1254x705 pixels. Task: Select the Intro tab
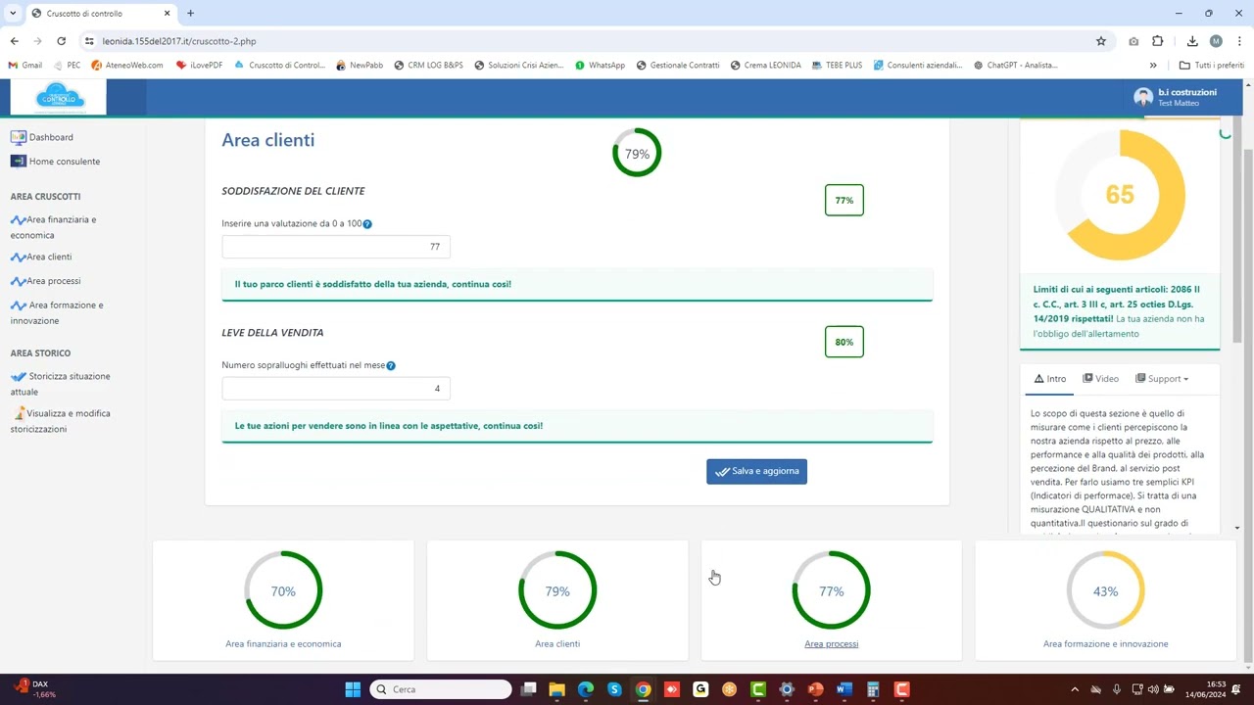[1049, 379]
